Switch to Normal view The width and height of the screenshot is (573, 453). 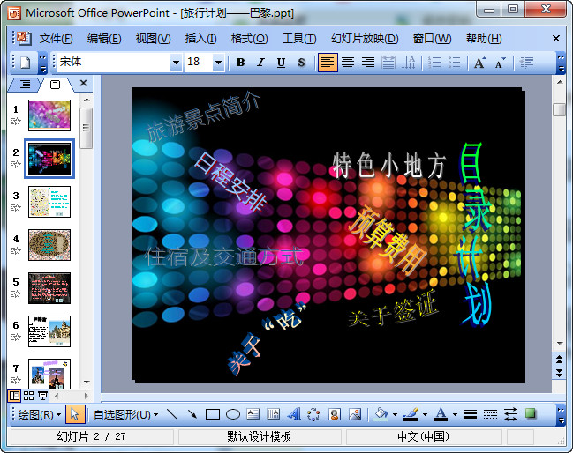14,396
